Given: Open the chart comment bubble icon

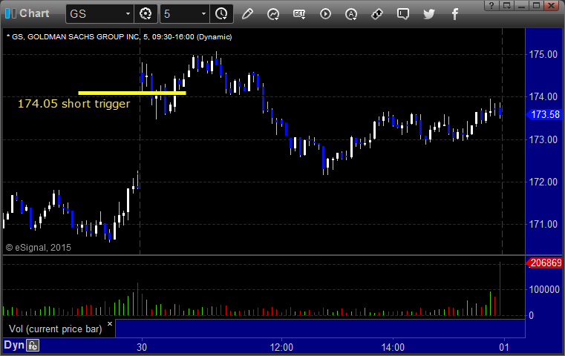Looking at the screenshot, I should coord(403,14).
